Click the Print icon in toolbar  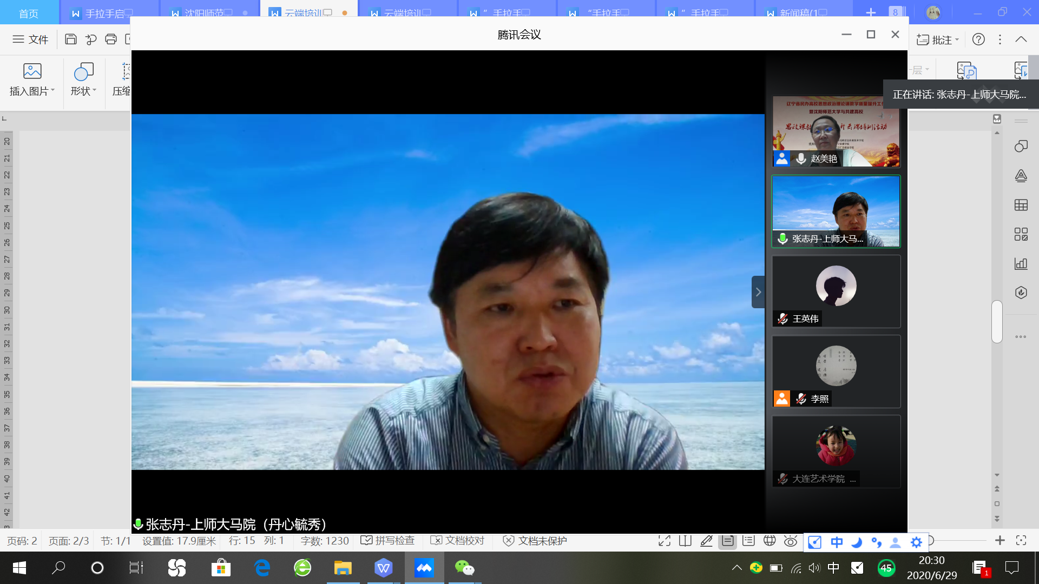(111, 39)
